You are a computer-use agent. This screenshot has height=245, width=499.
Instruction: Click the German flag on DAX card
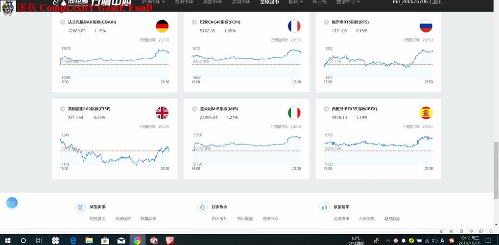pyautogui.click(x=162, y=26)
